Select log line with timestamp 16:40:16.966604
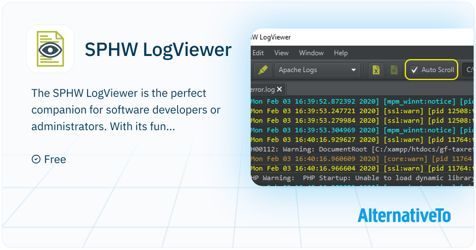The width and height of the screenshot is (476, 250). [x=362, y=168]
